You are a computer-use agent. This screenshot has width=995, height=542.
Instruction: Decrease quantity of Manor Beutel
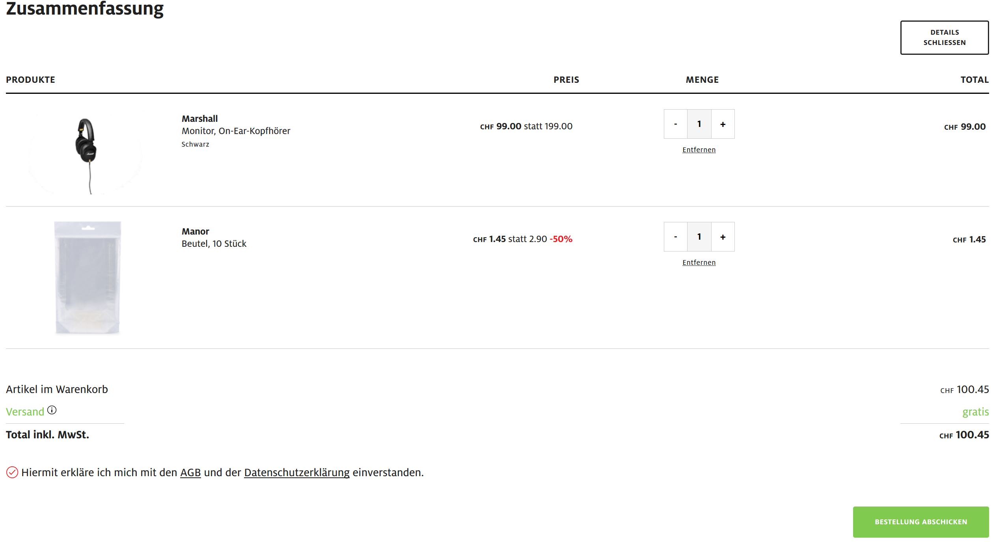point(675,237)
